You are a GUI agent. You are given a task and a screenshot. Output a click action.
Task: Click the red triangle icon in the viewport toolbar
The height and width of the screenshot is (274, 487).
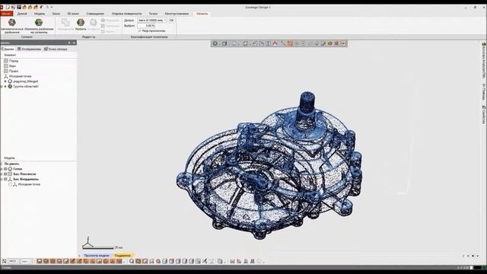tap(275, 43)
